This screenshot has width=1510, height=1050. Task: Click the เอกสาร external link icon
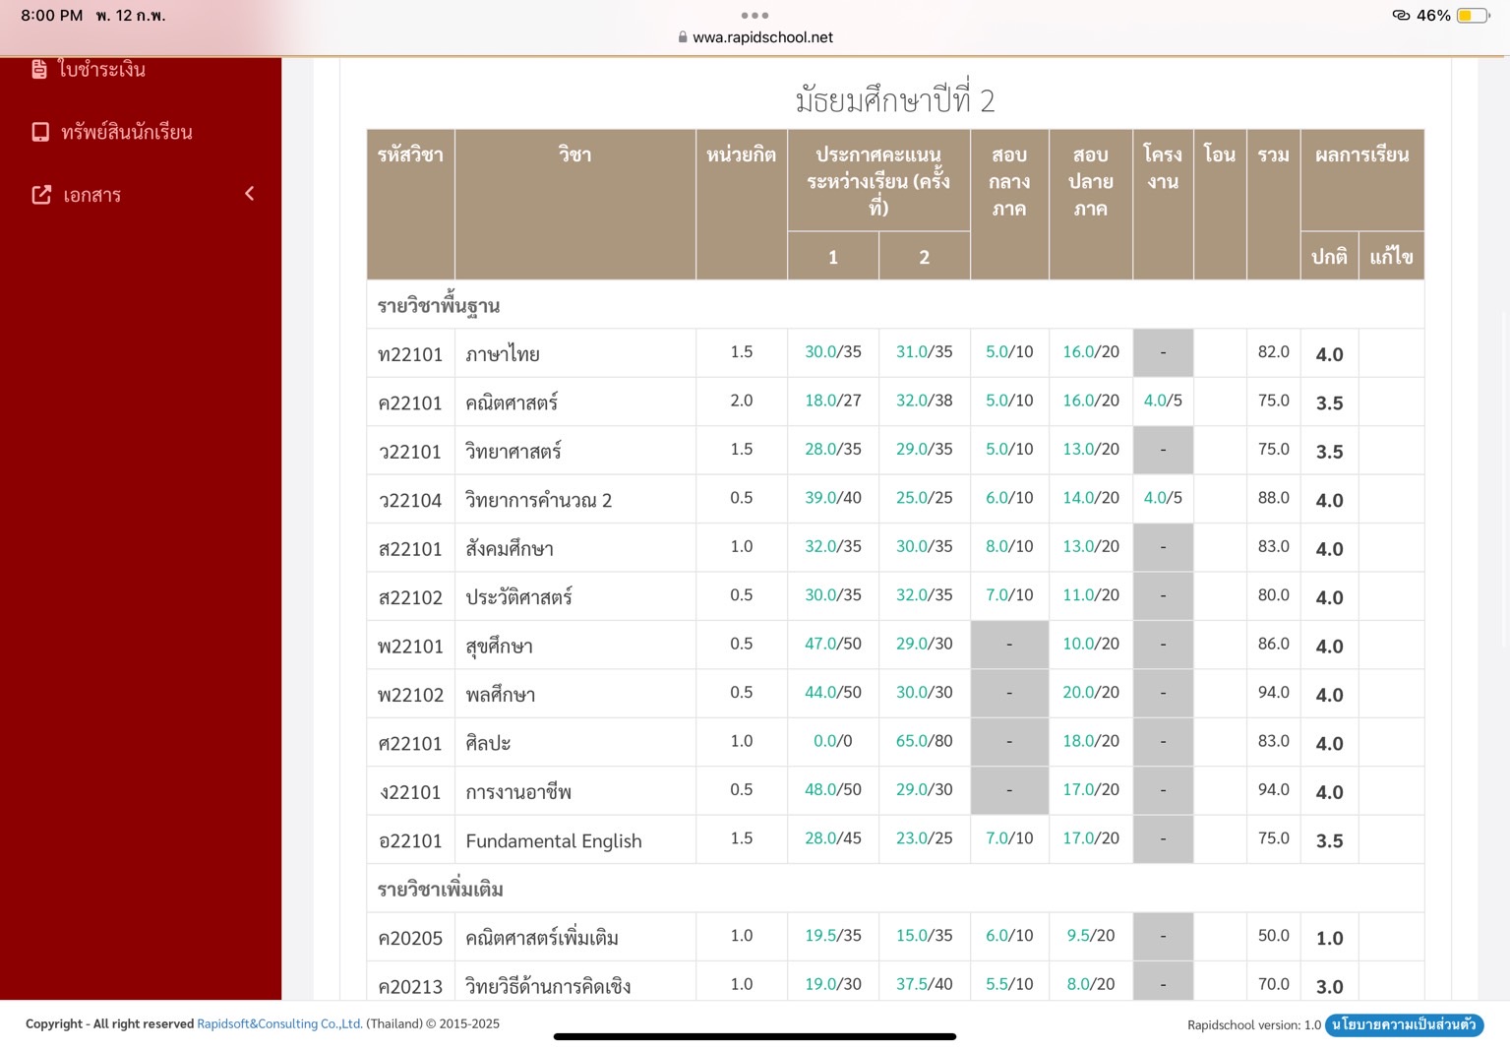point(41,195)
